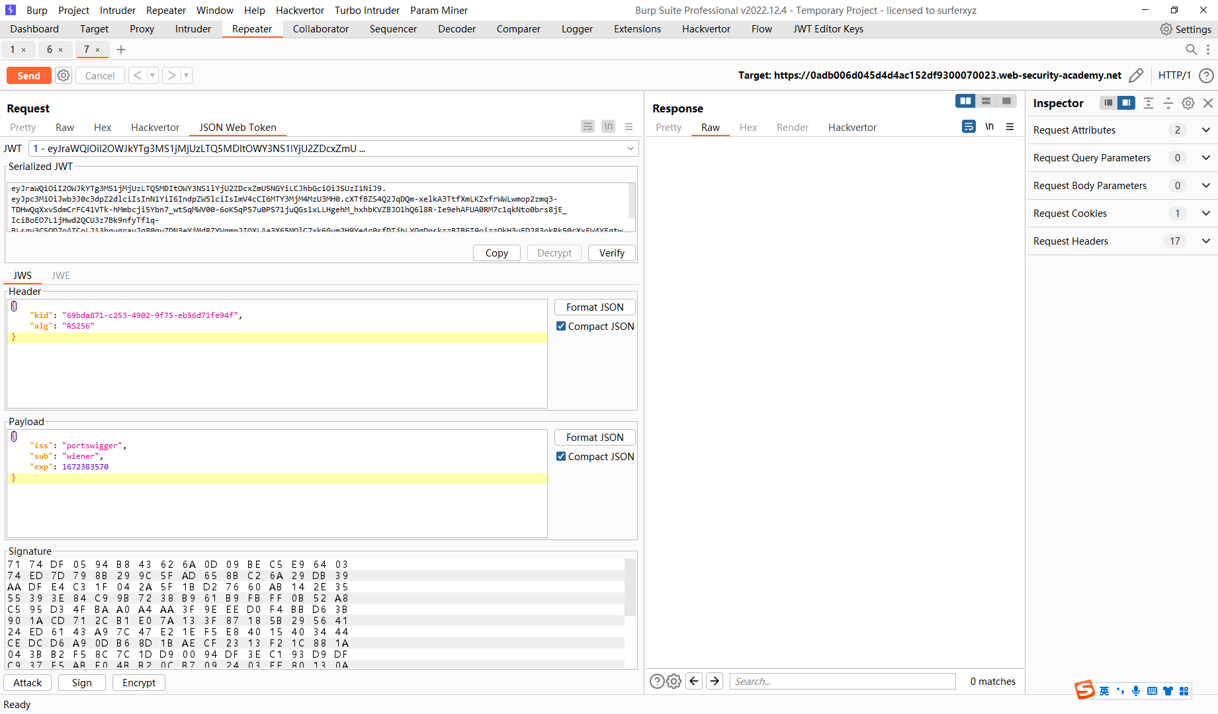Dock Inspector layout right icon
Image resolution: width=1218 pixels, height=714 pixels.
point(1126,102)
